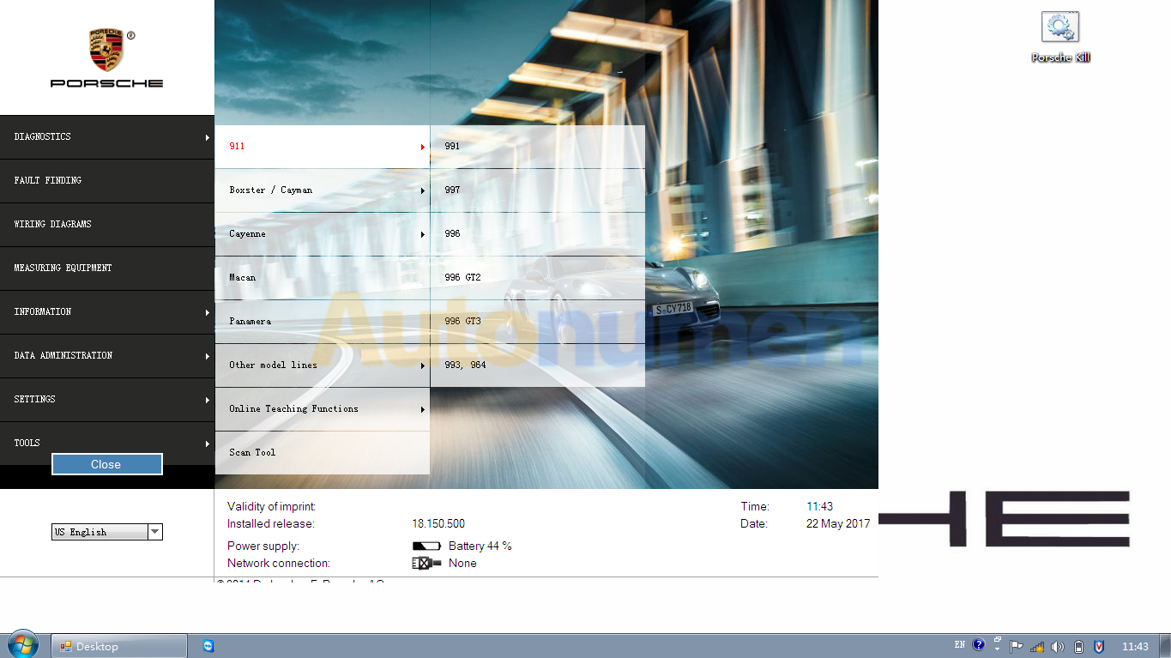
Task: Open the SETTINGS menu
Action: click(107, 400)
